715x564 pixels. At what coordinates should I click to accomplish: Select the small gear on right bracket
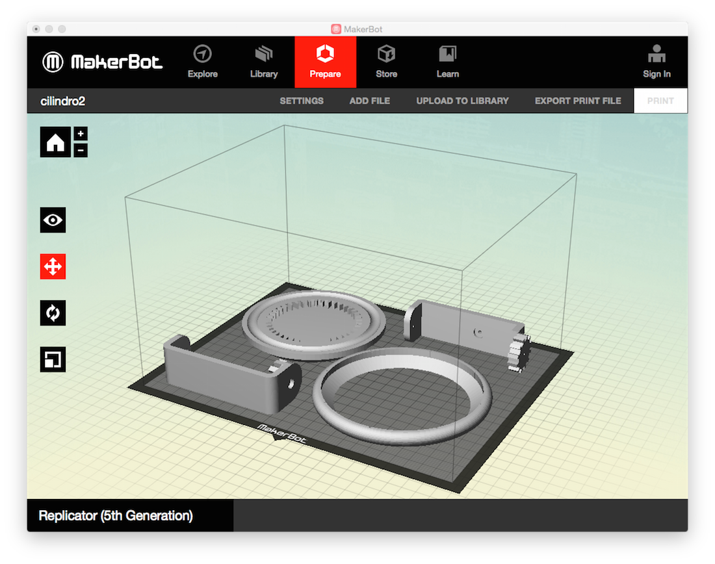coord(519,353)
